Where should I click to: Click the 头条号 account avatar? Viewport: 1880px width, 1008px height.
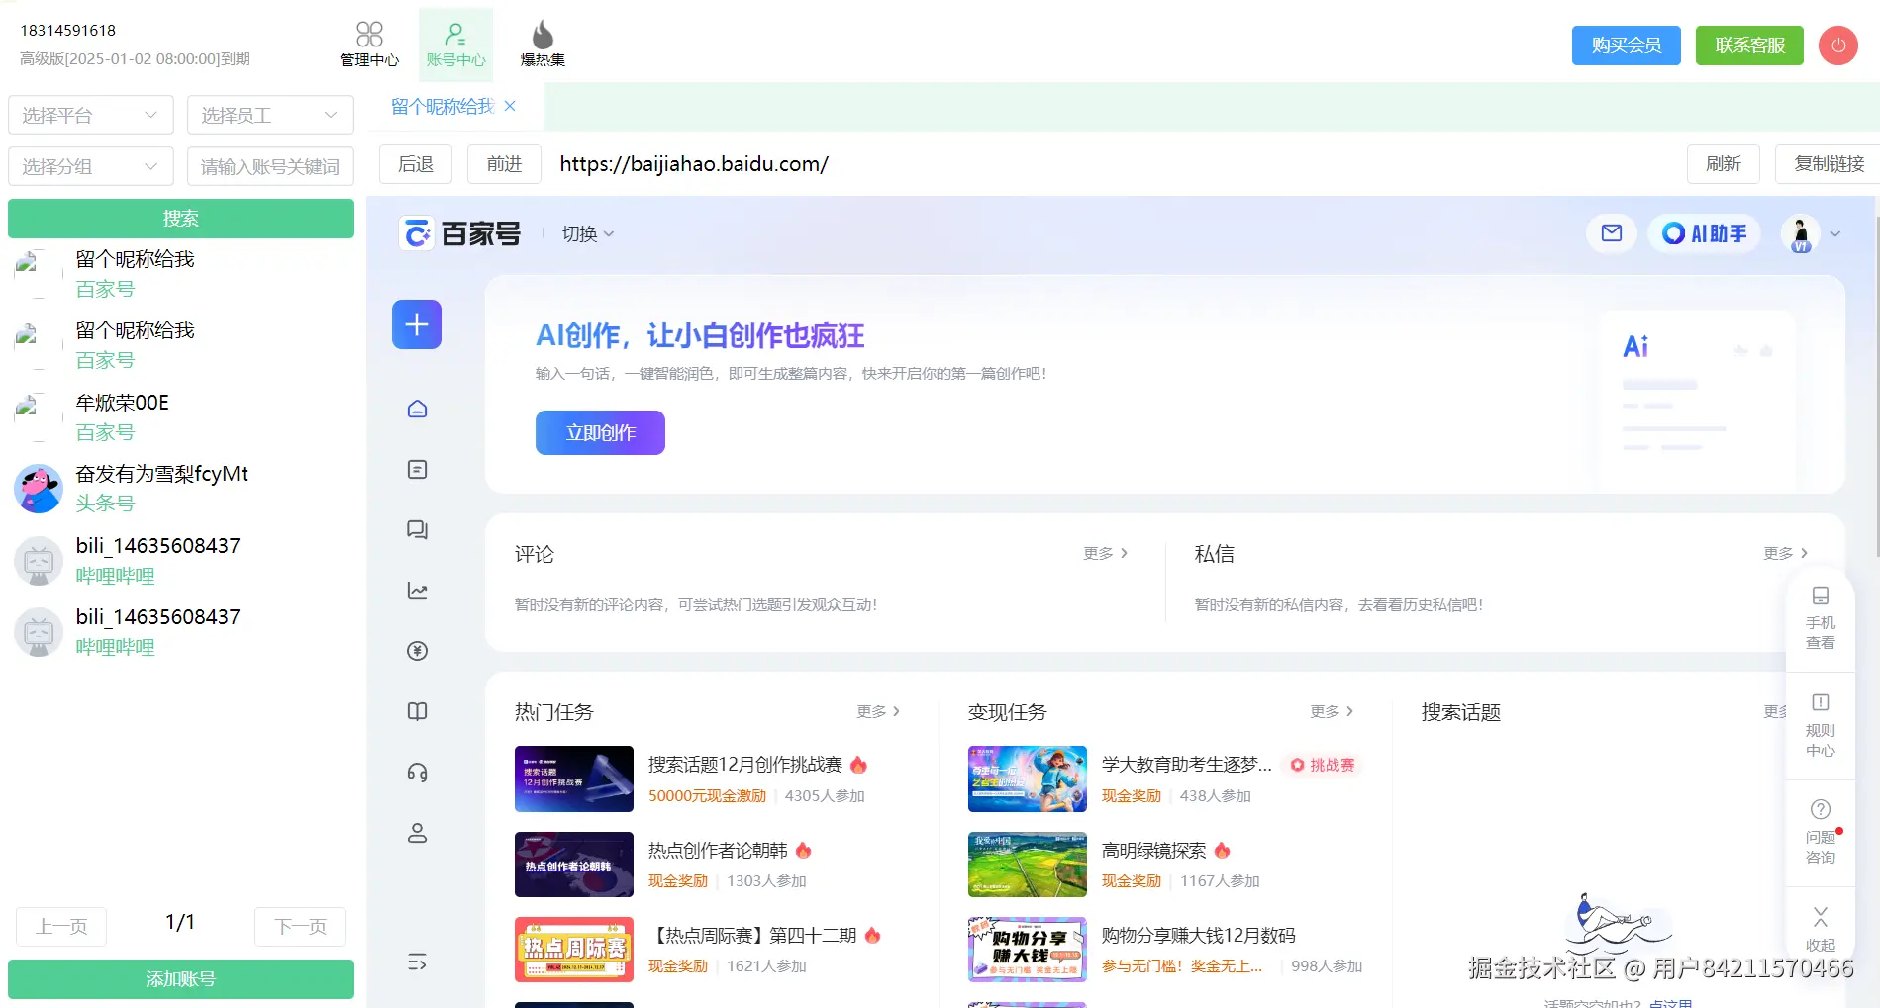click(39, 489)
